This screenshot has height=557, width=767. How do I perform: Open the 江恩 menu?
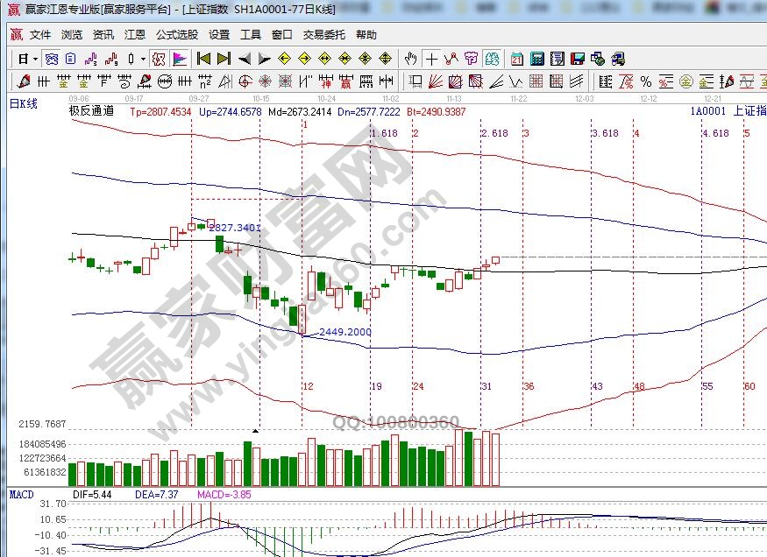(x=135, y=35)
